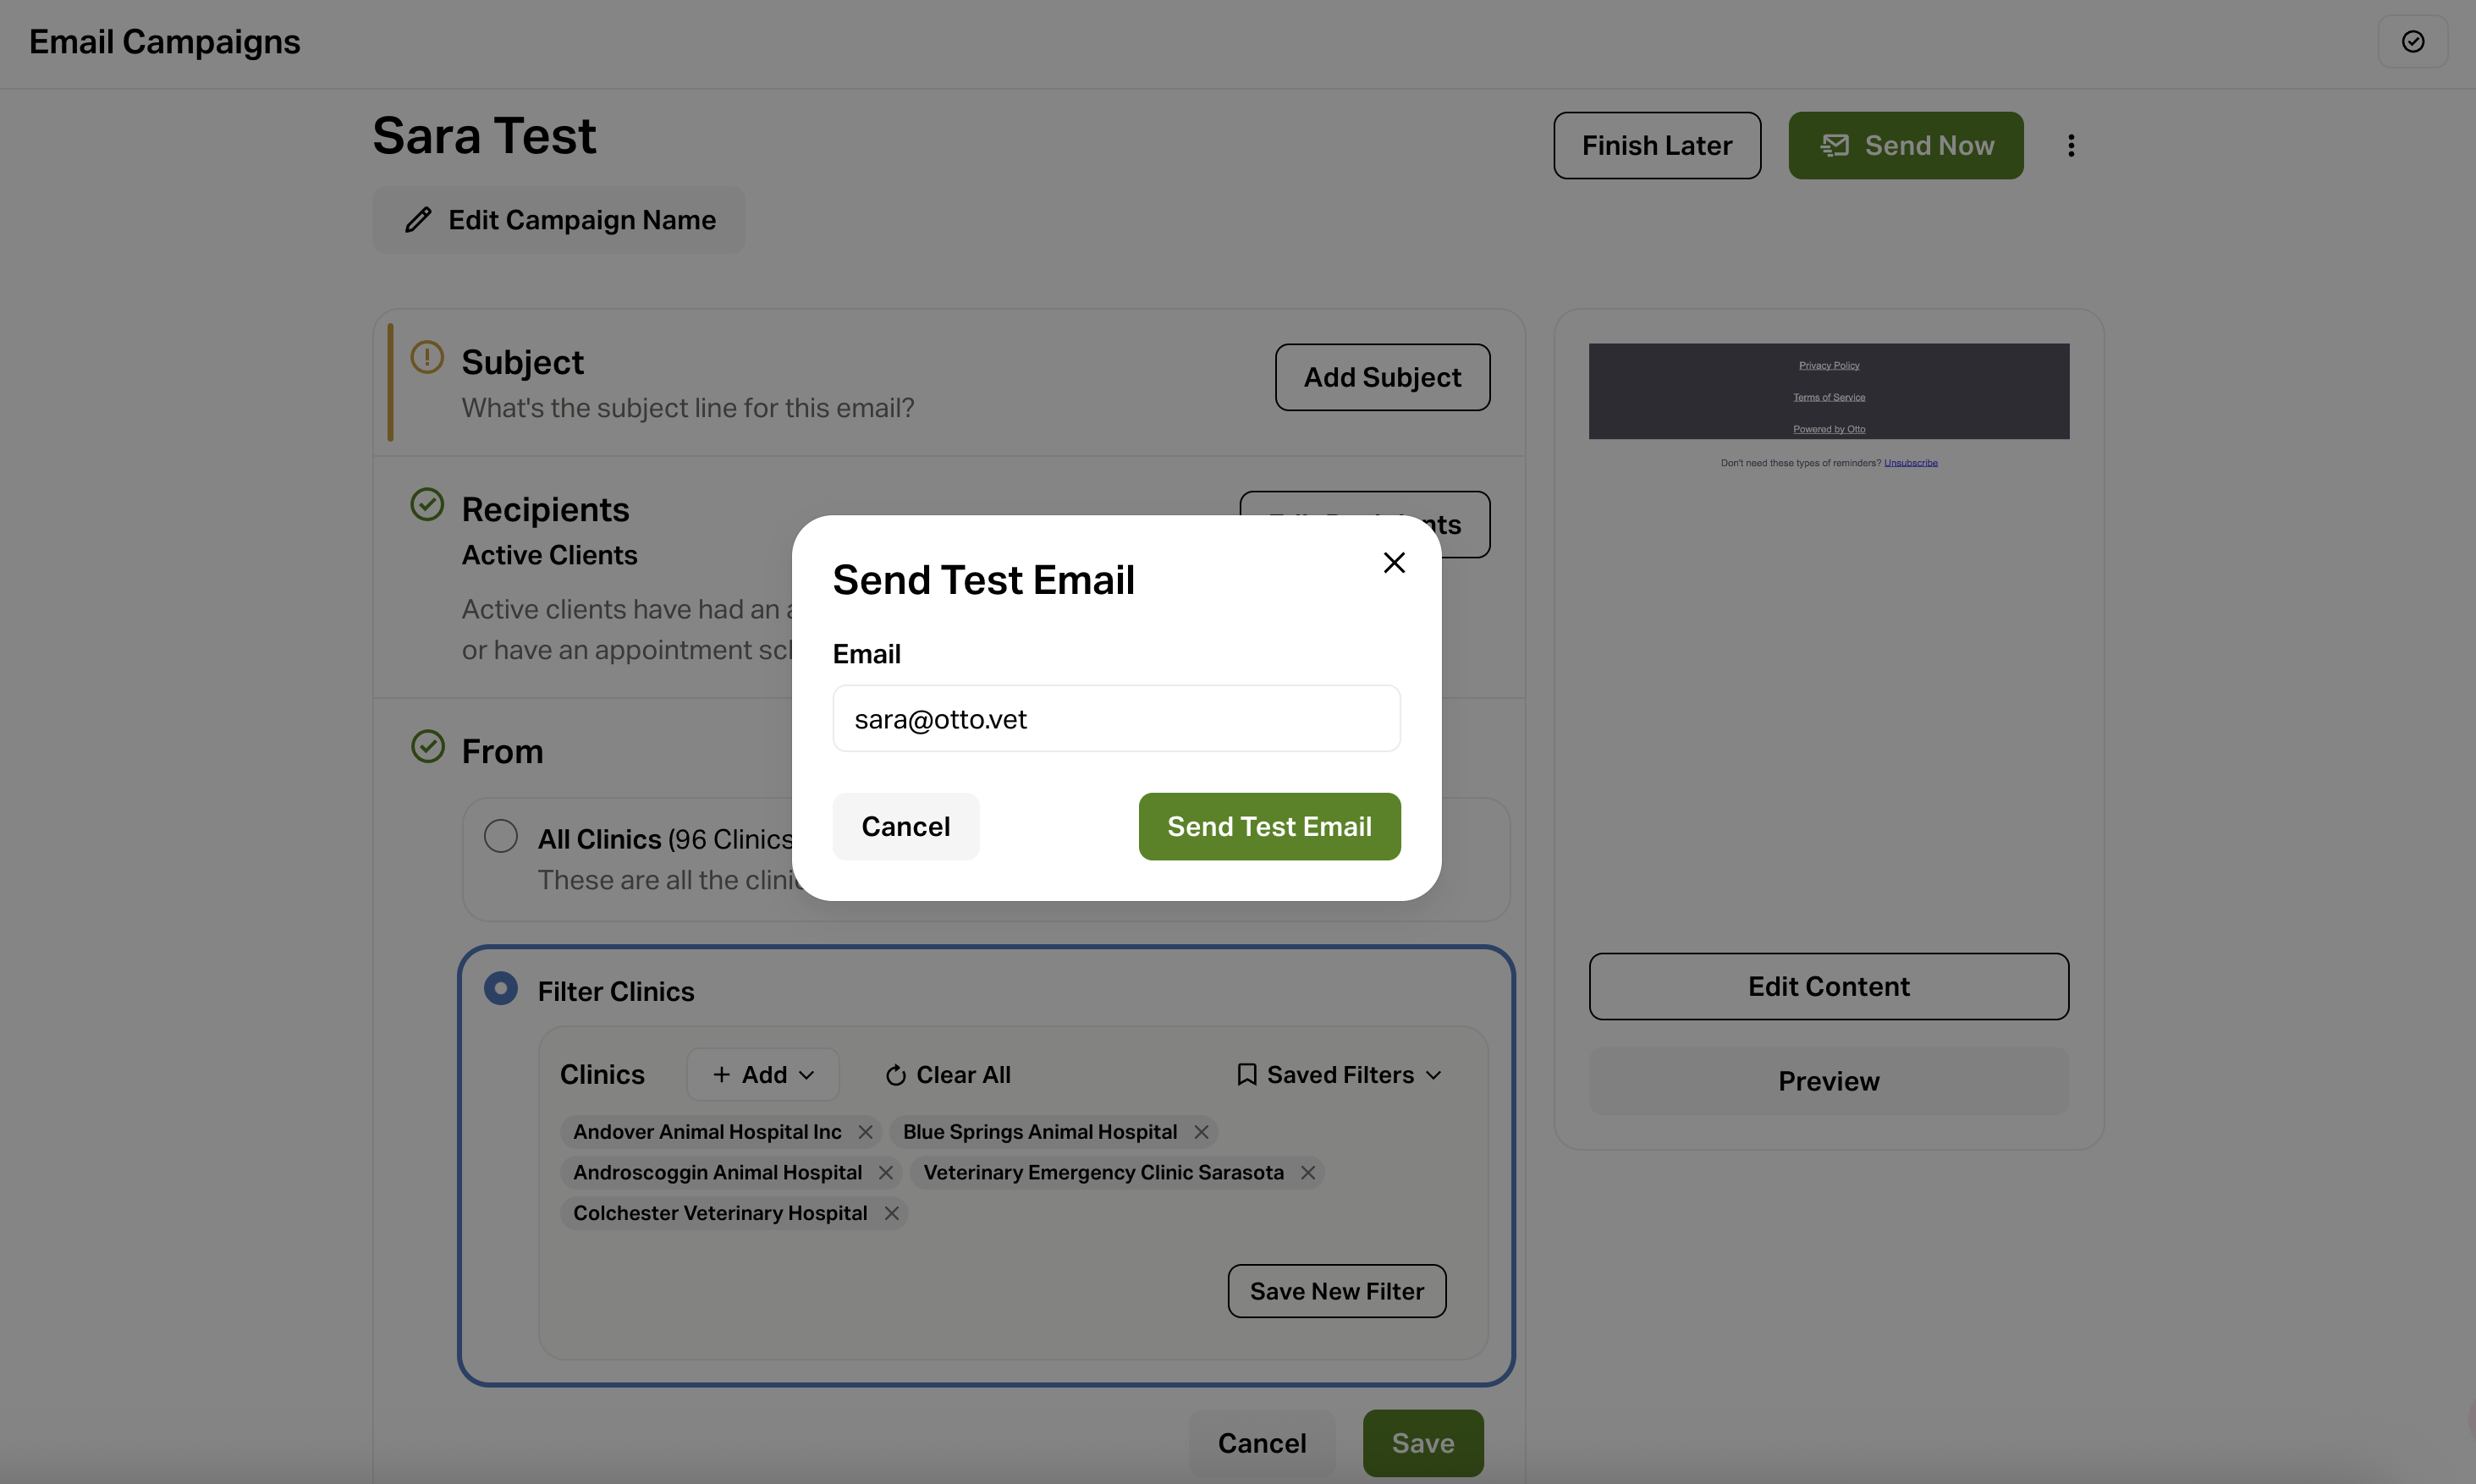Remove Colchester Veterinary Hospital chip
The image size is (2476, 1484).
(x=891, y=1213)
